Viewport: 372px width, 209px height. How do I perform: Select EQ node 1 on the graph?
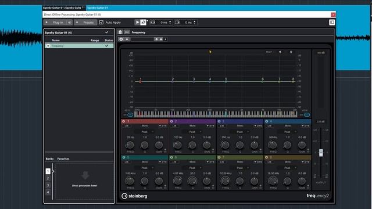click(141, 81)
